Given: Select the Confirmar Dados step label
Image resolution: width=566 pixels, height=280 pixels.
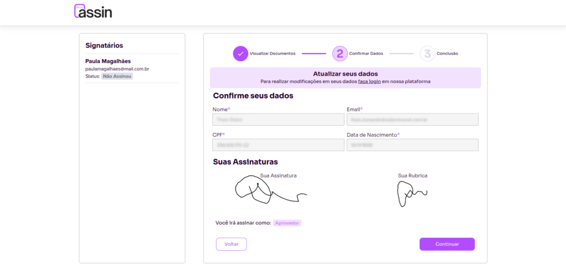Looking at the screenshot, I should (x=366, y=53).
